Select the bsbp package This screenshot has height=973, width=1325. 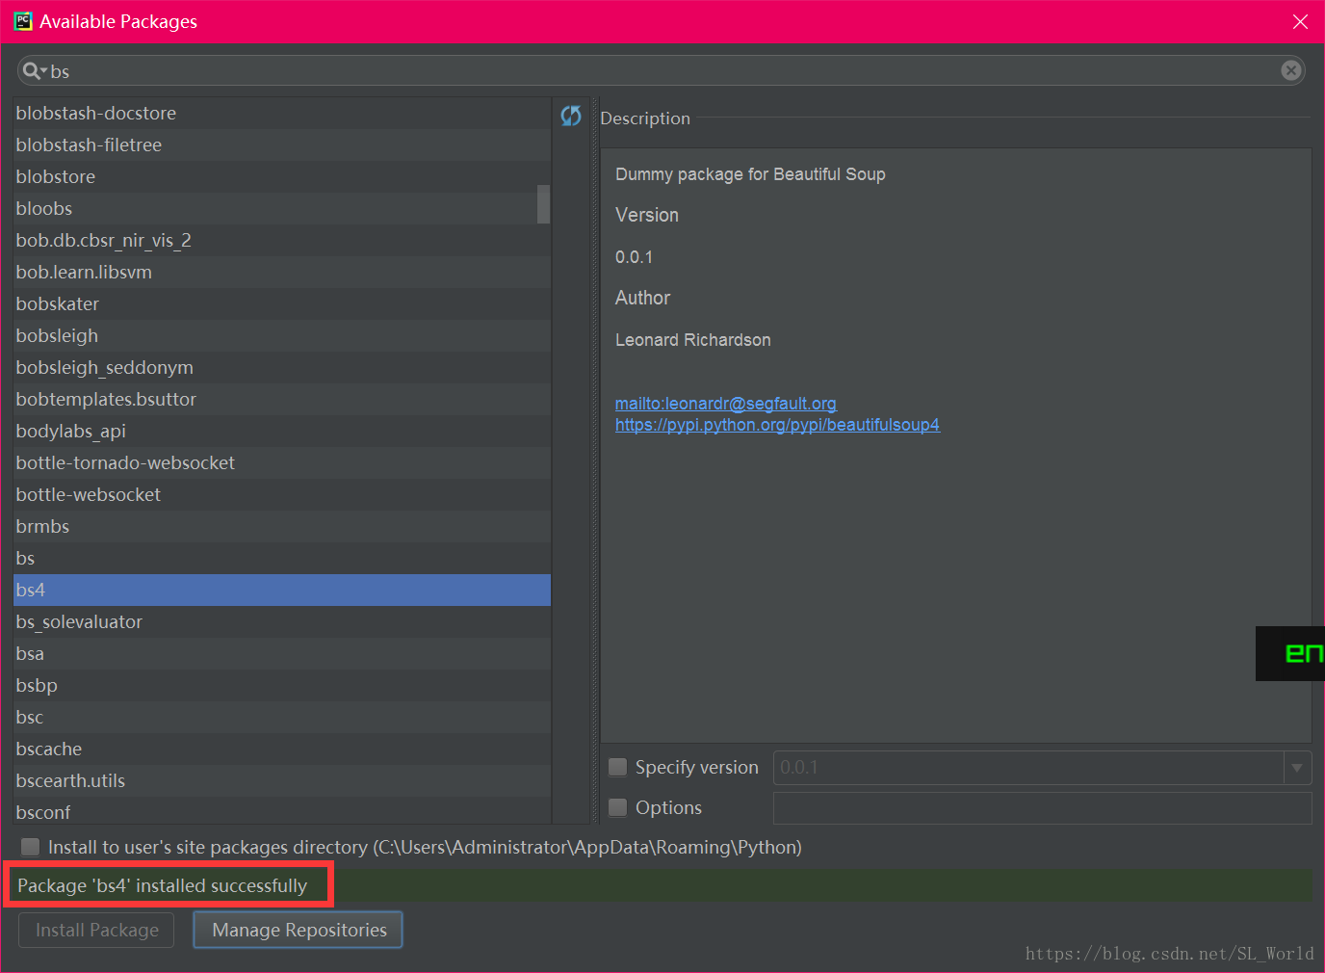point(282,685)
